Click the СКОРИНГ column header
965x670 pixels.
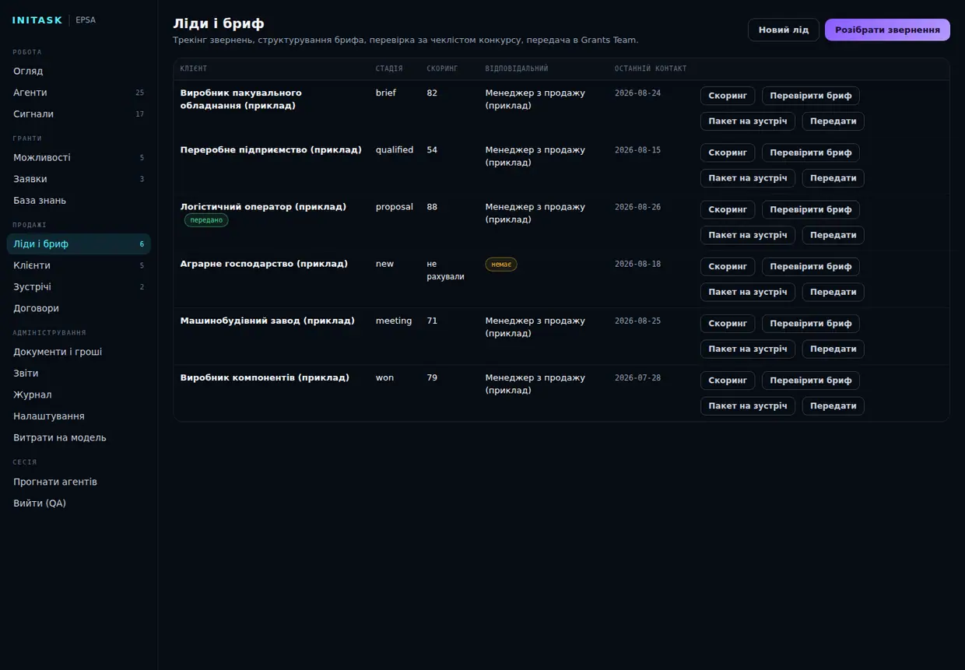(x=442, y=68)
